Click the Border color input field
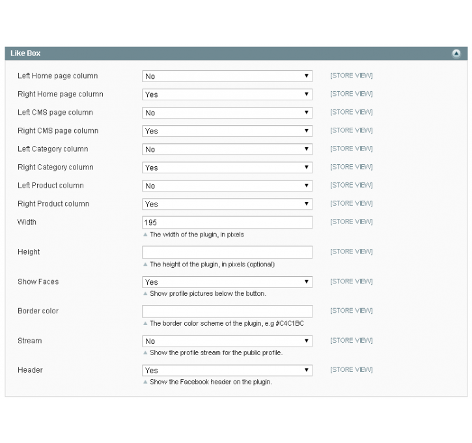The height and width of the screenshot is (443, 472). click(227, 311)
